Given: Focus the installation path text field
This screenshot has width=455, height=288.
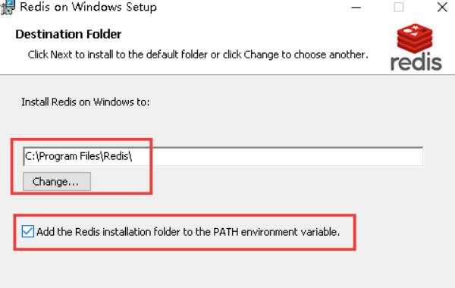Looking at the screenshot, I should pos(223,157).
